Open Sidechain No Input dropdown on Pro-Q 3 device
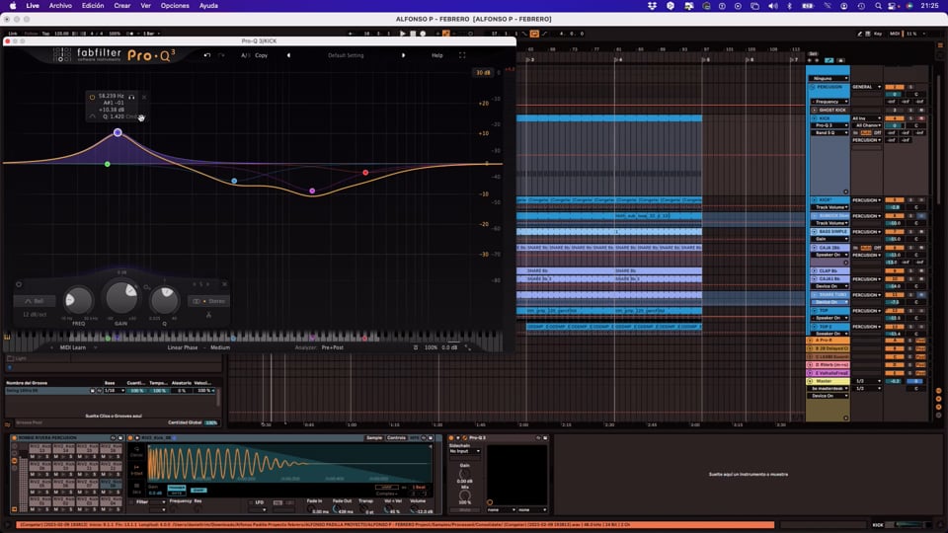The width and height of the screenshot is (948, 533). (x=465, y=451)
